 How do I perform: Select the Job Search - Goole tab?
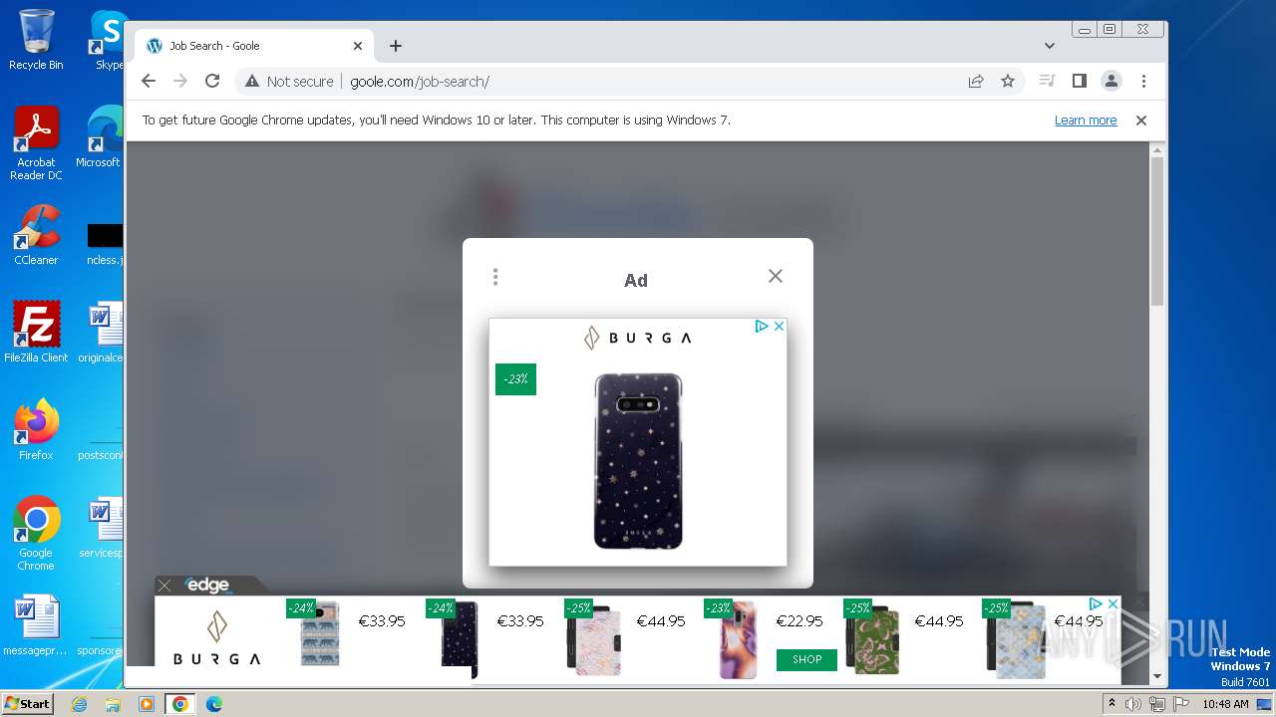click(x=254, y=46)
